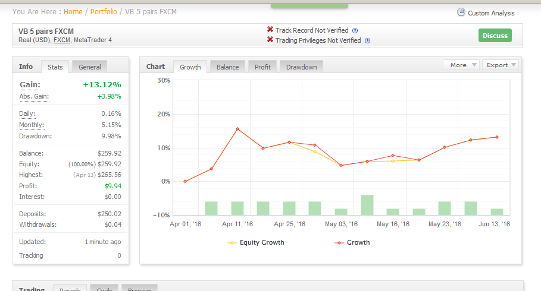This screenshot has height=291, width=541.
Task: Select the Drawdown chart tab
Action: coord(301,67)
